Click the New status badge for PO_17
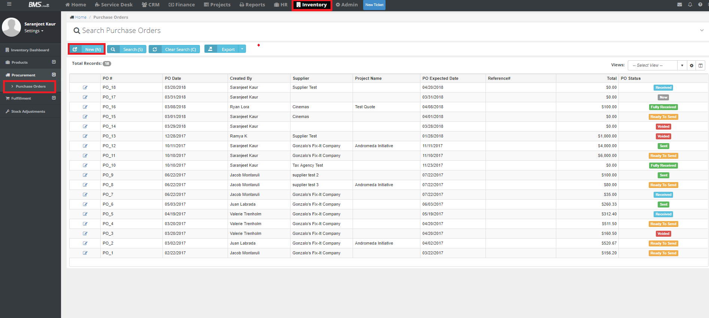Screen dimensions: 709x318 663,97
